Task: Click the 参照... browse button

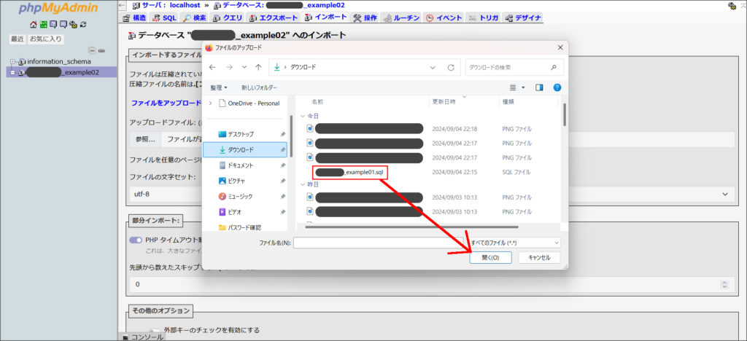Action: [145, 139]
